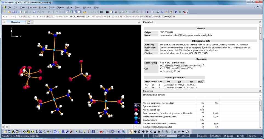The width and height of the screenshot is (264, 139).
Task: Click the cyan Co legend swatch
Action: (x=136, y=118)
